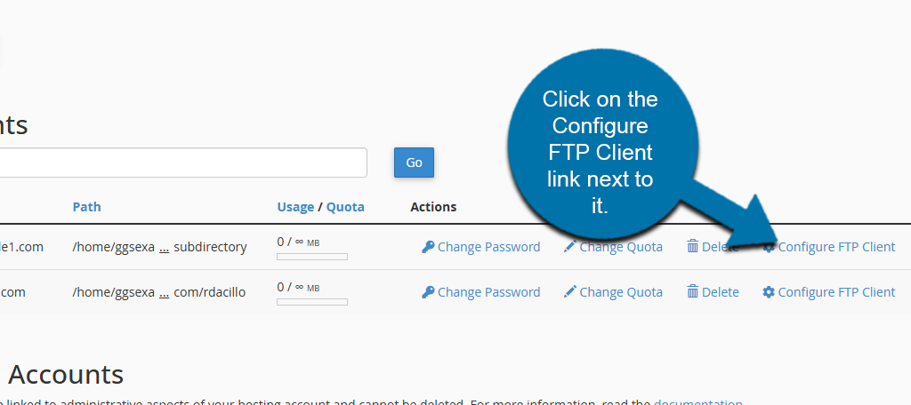Viewport: 911px width, 405px height.
Task: Click the trash icon in the rdacillo row
Action: pos(692,292)
